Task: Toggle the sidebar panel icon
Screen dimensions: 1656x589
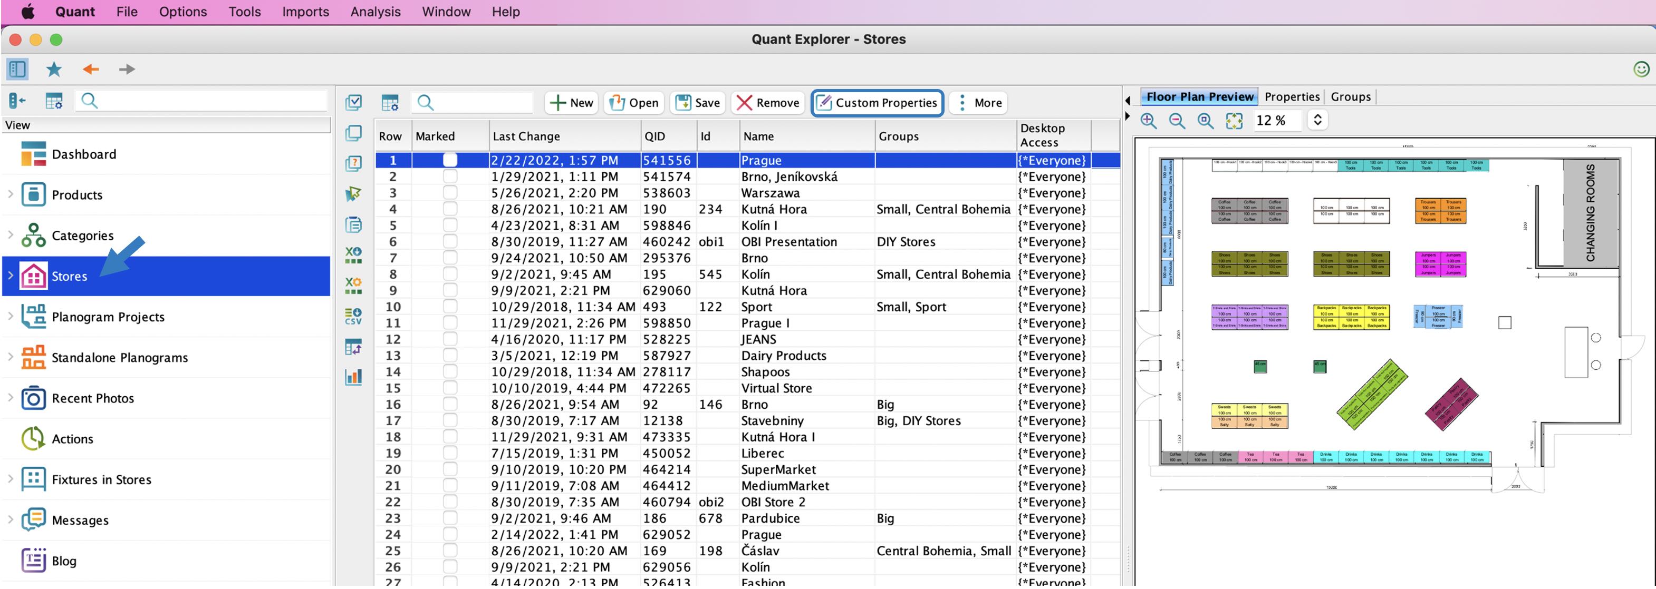Action: tap(17, 68)
